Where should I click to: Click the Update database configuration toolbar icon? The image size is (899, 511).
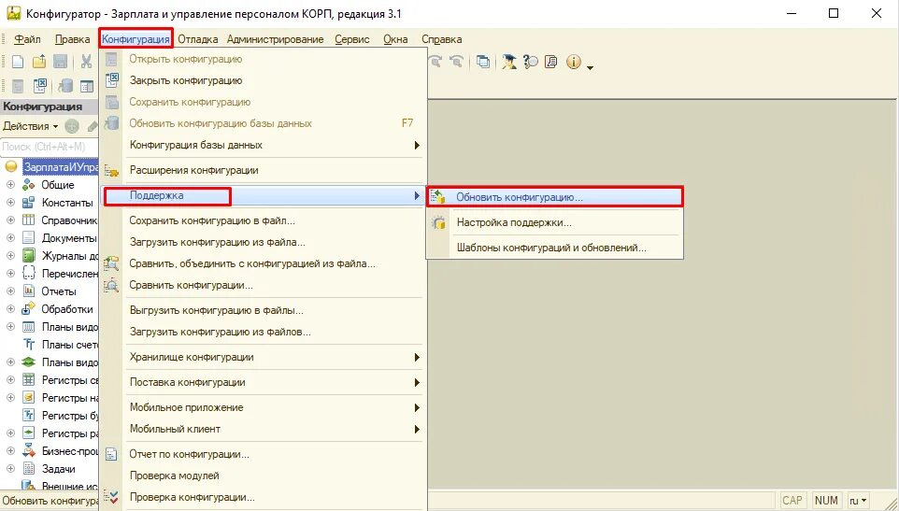pyautogui.click(x=65, y=86)
